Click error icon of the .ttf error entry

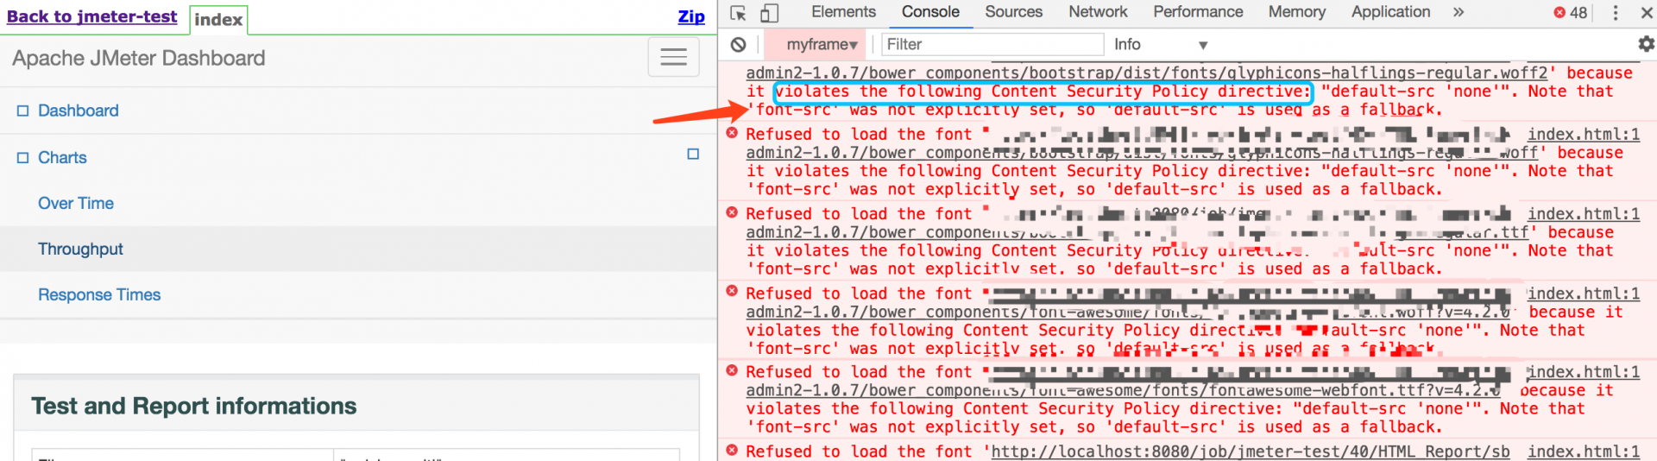click(732, 212)
